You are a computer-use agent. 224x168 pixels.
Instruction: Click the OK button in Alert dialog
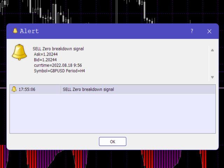(113, 141)
